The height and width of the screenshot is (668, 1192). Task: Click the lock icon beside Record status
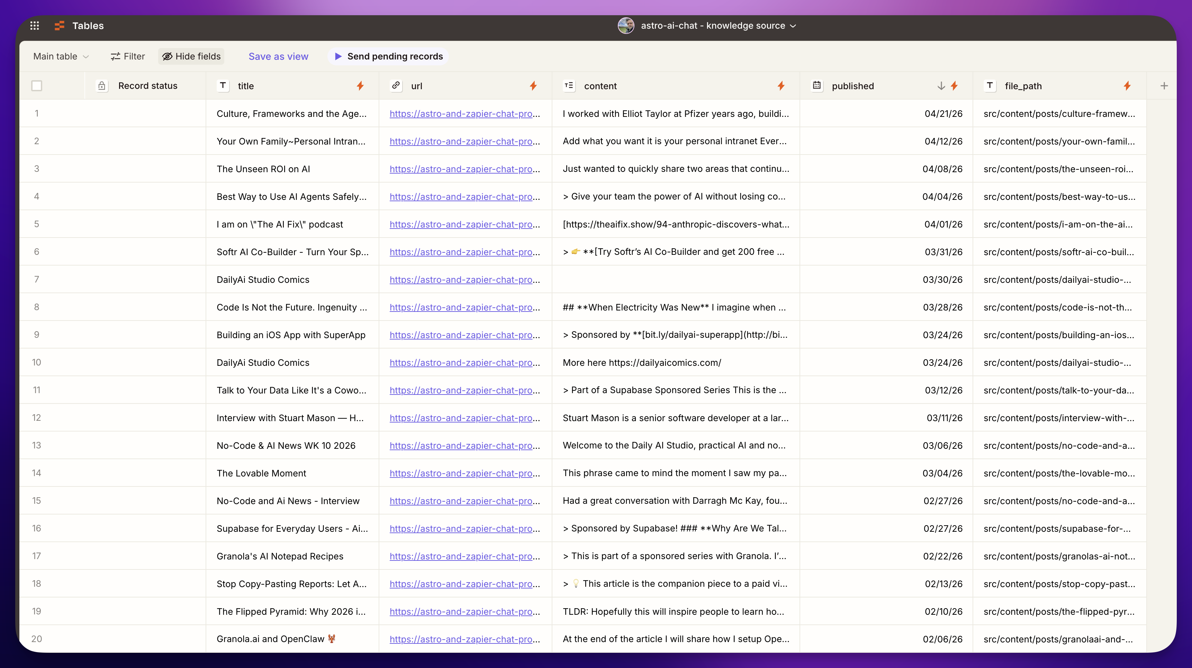(102, 86)
